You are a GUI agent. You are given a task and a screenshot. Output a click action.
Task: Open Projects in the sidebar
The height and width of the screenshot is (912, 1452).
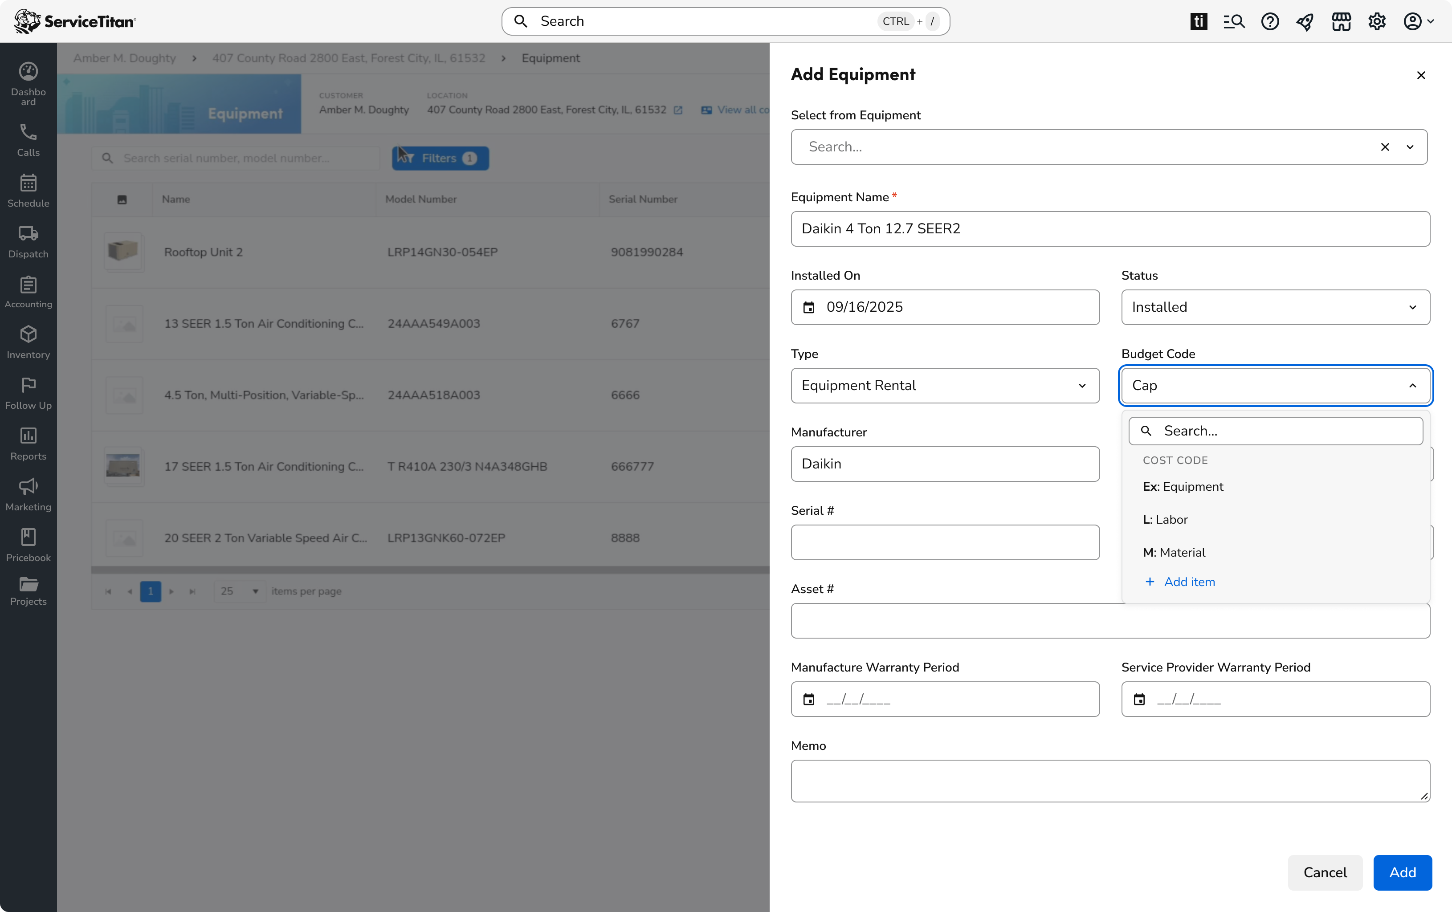29,591
